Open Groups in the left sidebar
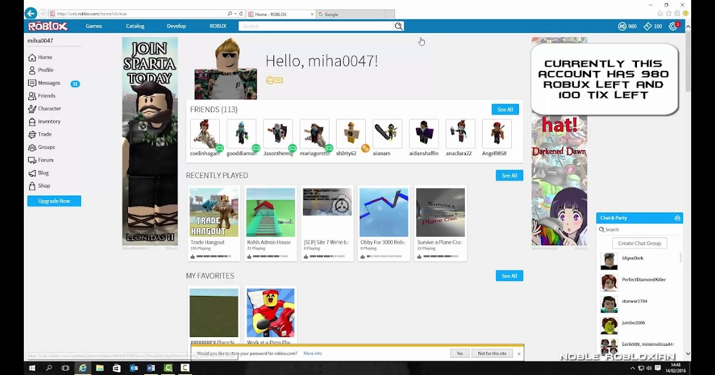 point(42,147)
